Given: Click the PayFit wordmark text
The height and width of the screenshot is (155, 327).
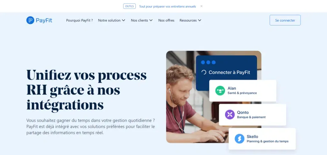Looking at the screenshot, I should pyautogui.click(x=44, y=20).
